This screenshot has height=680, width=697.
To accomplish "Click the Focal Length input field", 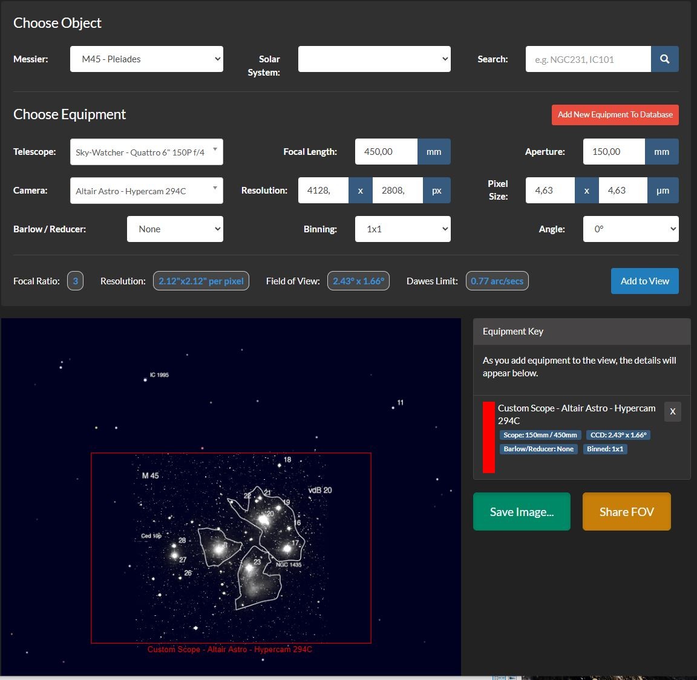I will tap(386, 152).
